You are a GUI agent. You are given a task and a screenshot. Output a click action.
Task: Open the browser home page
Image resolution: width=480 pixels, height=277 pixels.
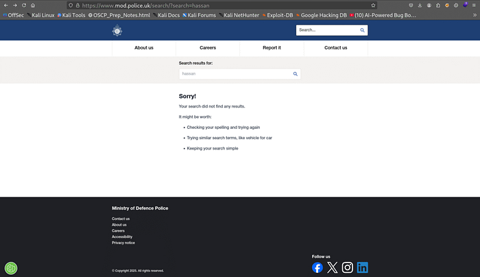tap(33, 5)
